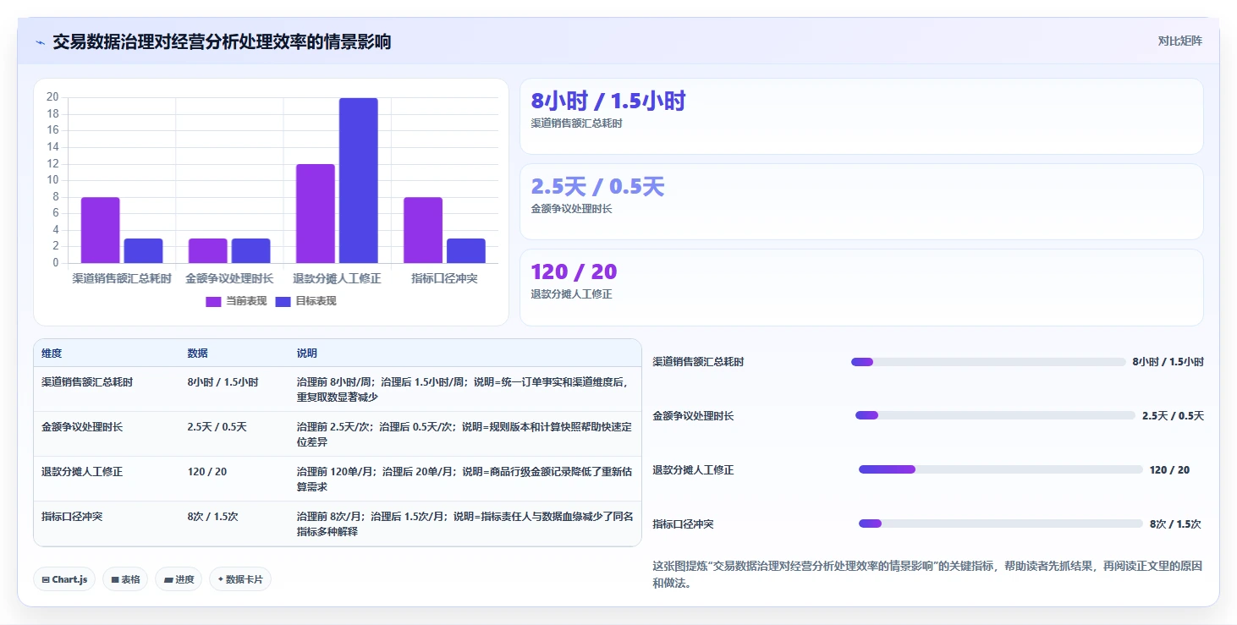
Task: Click the 金额争议处理时长 x-axis label on the chart
Action: (x=229, y=278)
